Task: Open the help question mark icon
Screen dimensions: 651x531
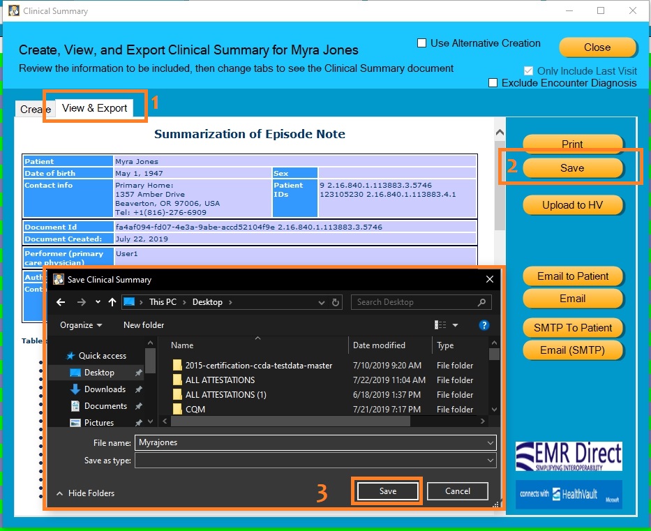Action: [x=484, y=325]
